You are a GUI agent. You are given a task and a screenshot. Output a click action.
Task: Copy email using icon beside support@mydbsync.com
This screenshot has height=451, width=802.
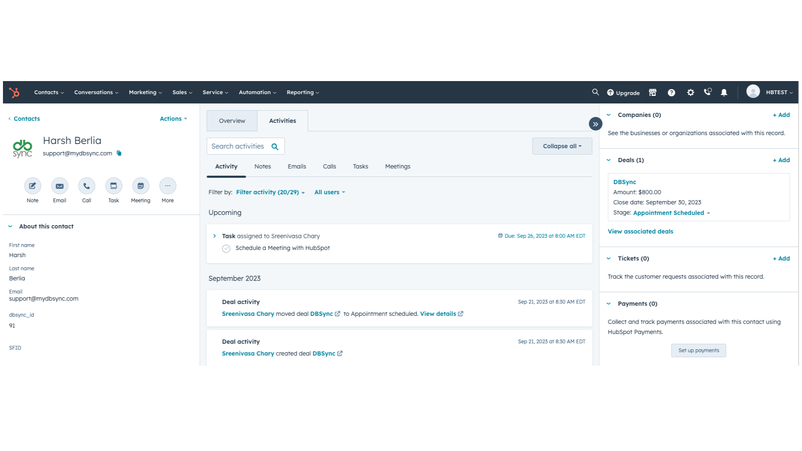pos(119,153)
